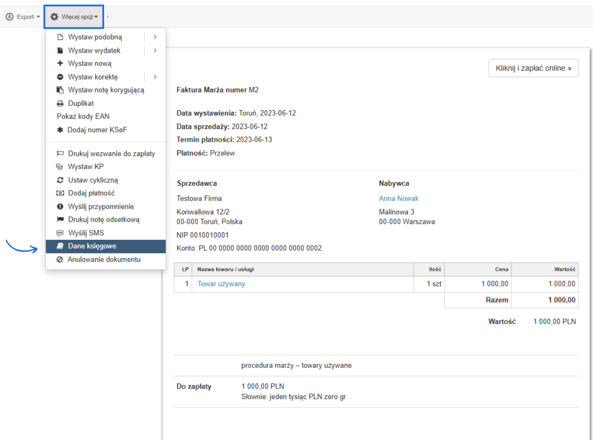This screenshot has width=593, height=440.
Task: Click the gear icon in Więcej opcji
Action: coord(55,17)
